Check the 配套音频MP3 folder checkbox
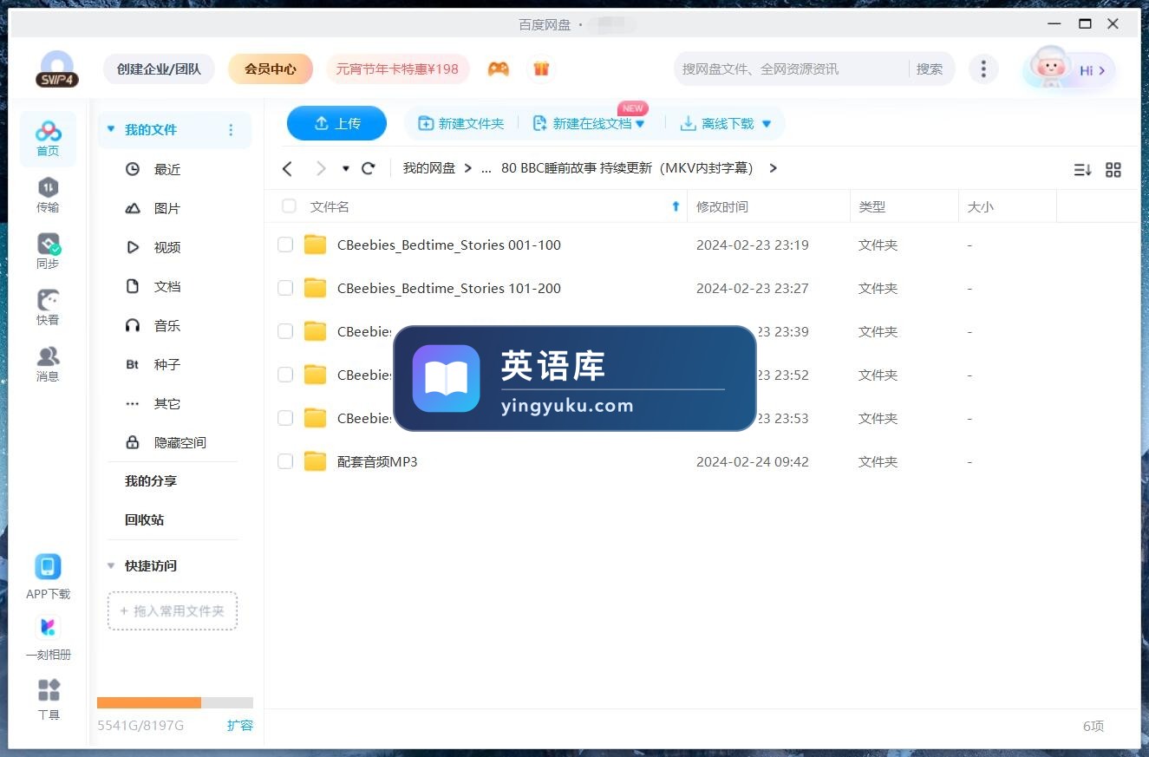This screenshot has height=757, width=1149. [285, 461]
